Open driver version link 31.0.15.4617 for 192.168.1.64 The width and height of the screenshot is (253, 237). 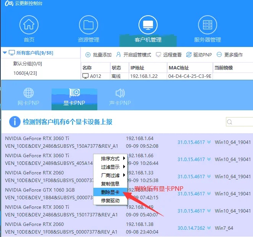pos(191,142)
